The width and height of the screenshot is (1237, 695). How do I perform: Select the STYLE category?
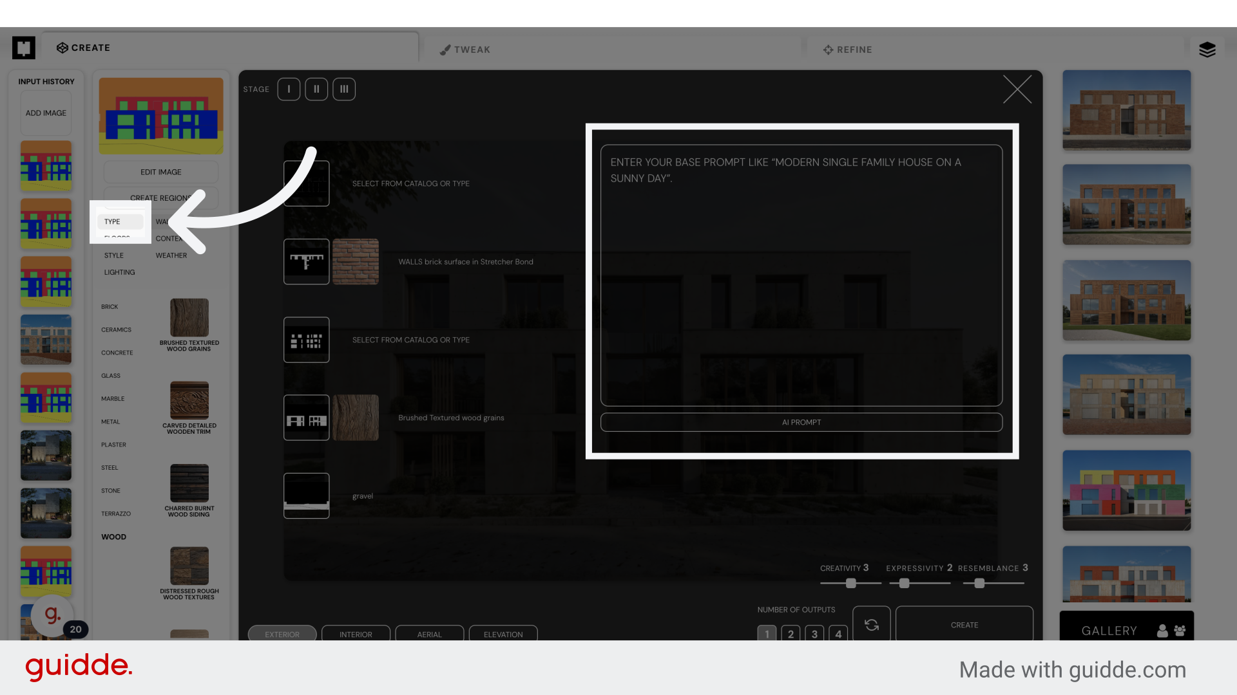[113, 255]
